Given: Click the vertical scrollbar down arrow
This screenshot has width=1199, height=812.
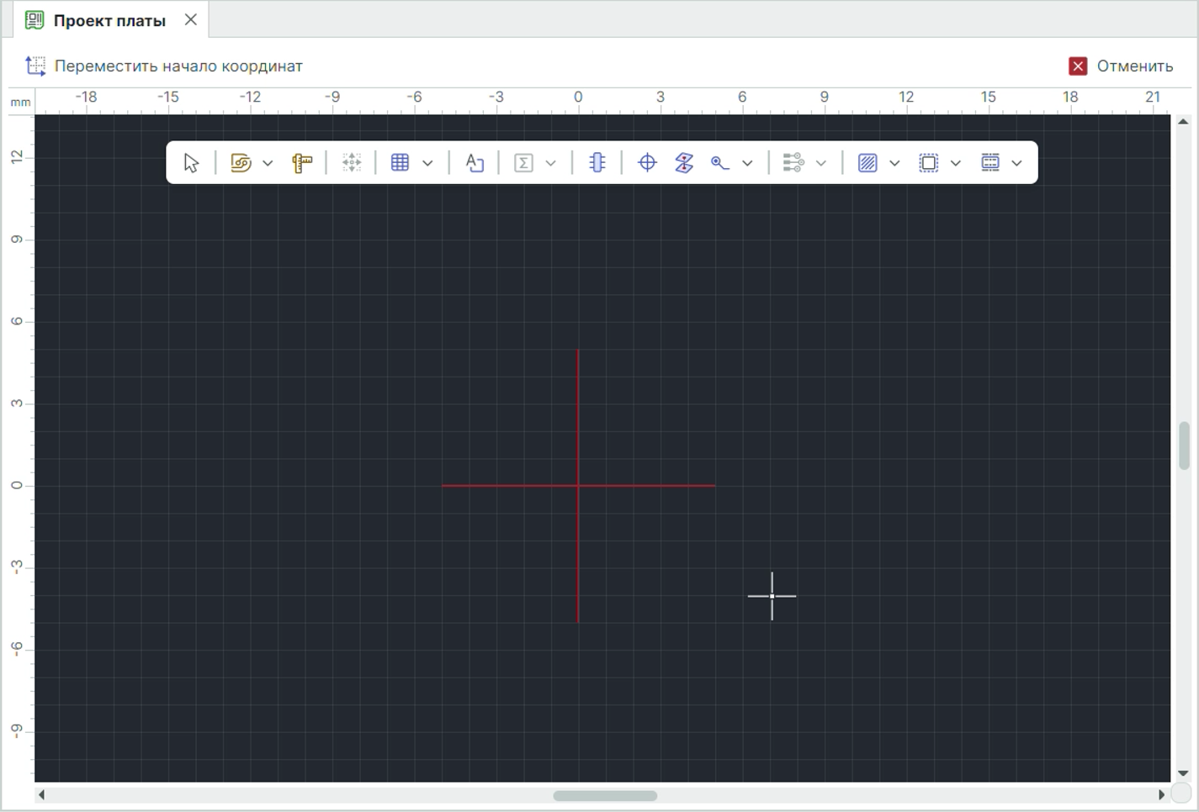Looking at the screenshot, I should tap(1183, 772).
